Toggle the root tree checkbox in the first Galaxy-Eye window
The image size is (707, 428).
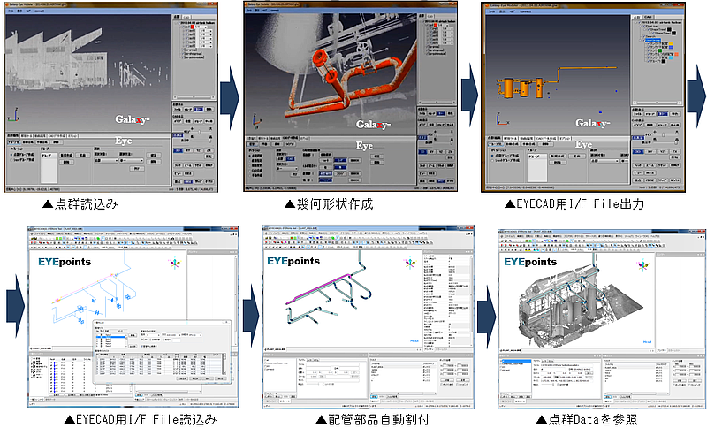179,22
